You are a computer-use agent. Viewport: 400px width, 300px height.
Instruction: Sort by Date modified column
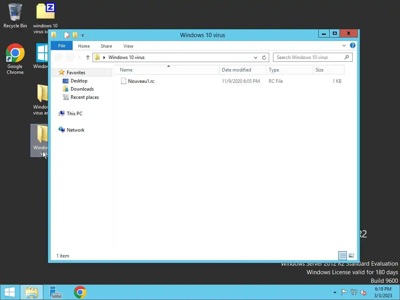pyautogui.click(x=243, y=70)
